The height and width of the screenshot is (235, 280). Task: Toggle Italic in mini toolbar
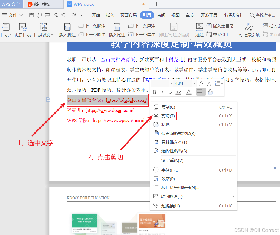[162, 92]
